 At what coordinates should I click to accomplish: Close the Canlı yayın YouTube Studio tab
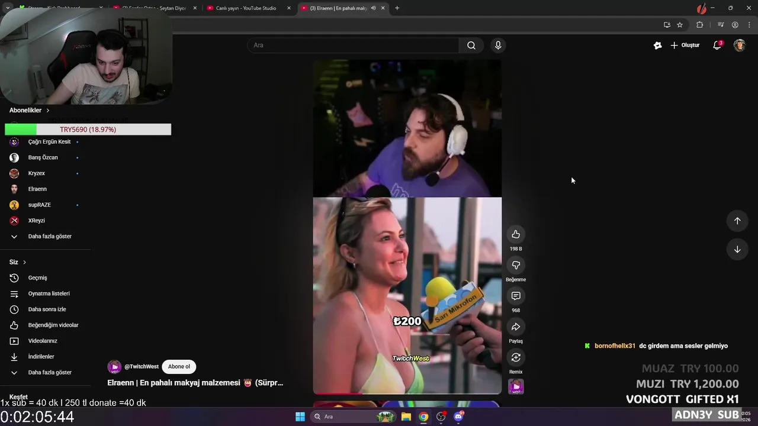288,8
